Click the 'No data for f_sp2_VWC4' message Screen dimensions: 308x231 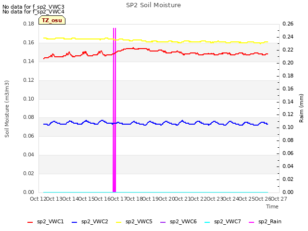pos(33,12)
